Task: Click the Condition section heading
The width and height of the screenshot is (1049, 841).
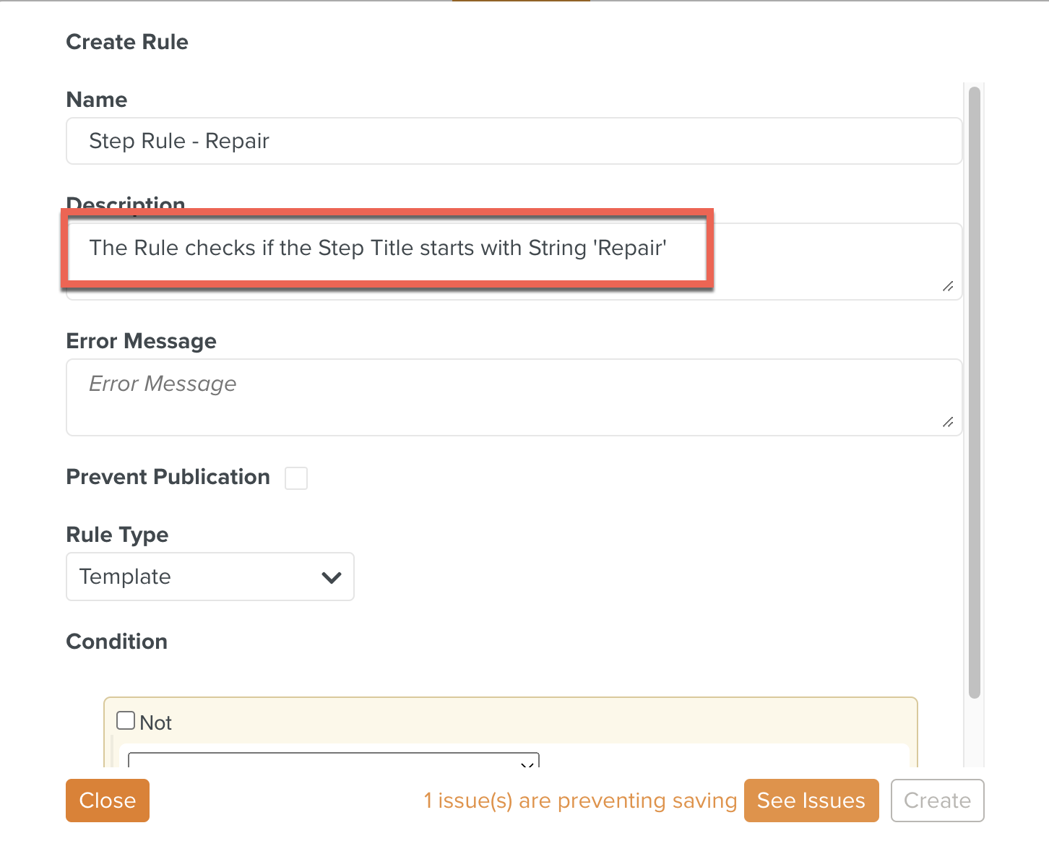Action: (x=116, y=642)
